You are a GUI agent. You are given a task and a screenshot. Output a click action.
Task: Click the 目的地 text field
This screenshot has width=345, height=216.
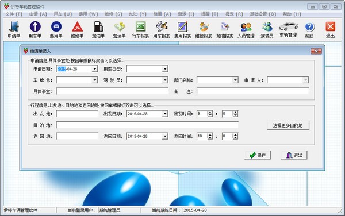tap(147, 125)
